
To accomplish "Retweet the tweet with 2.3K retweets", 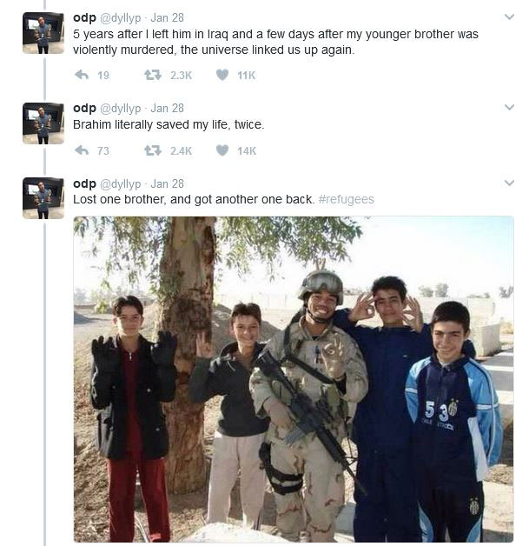I will [x=153, y=75].
